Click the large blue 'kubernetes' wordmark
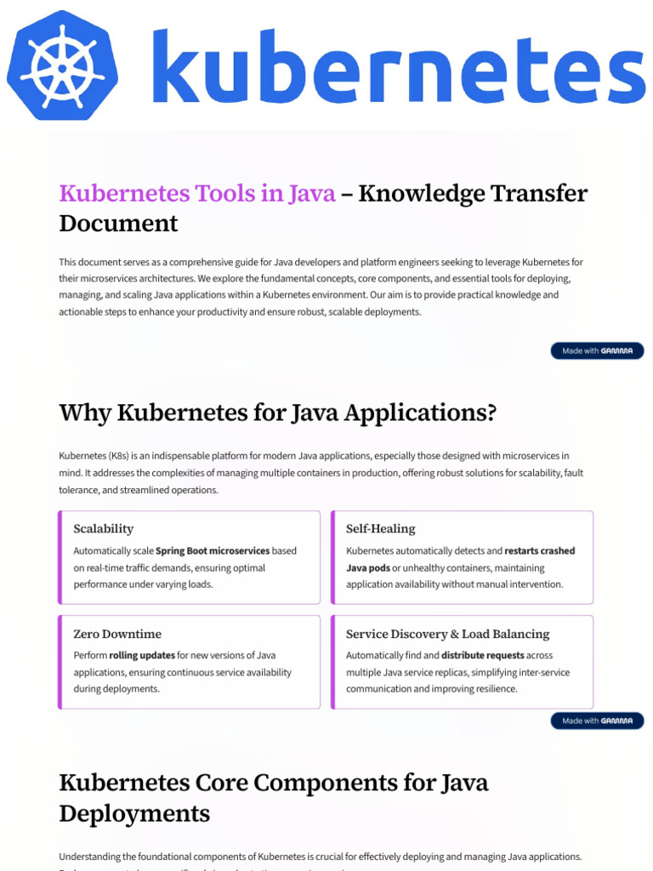 (x=398, y=66)
